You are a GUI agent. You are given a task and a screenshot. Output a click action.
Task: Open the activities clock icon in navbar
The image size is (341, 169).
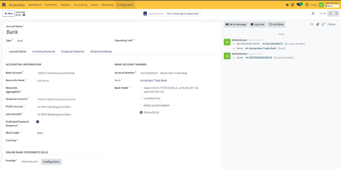[307, 5]
